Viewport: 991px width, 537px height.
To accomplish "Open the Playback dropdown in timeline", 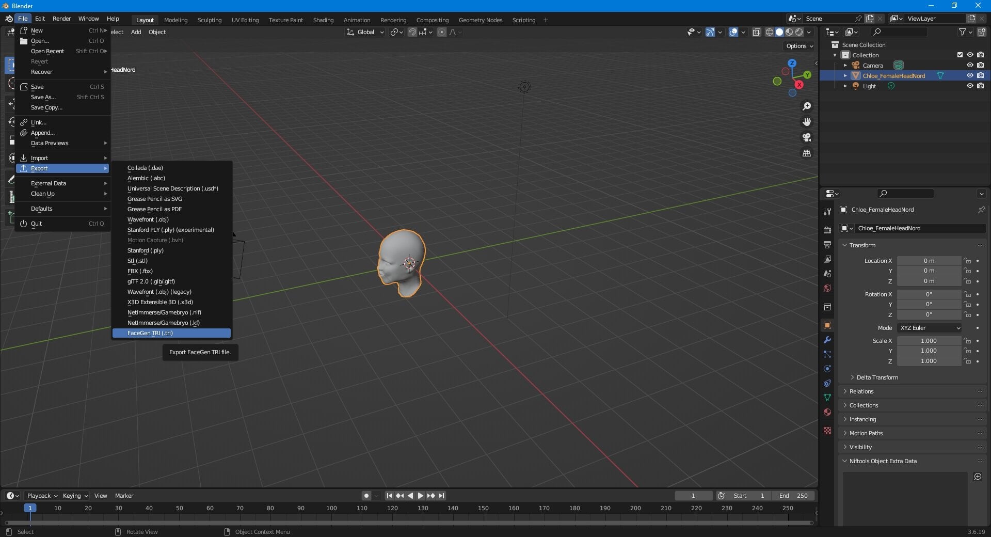I will [41, 496].
